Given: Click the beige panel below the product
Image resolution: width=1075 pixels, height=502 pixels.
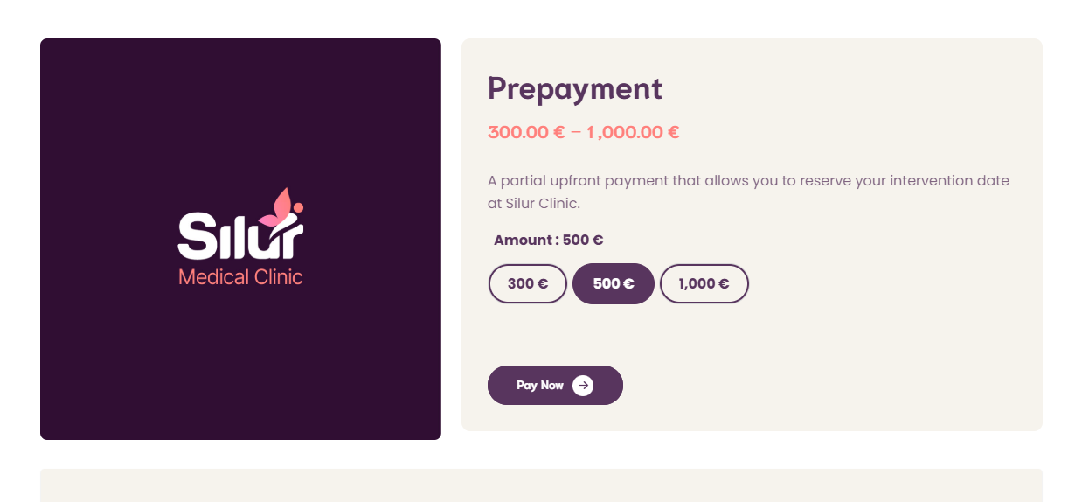Looking at the screenshot, I should point(541,485).
